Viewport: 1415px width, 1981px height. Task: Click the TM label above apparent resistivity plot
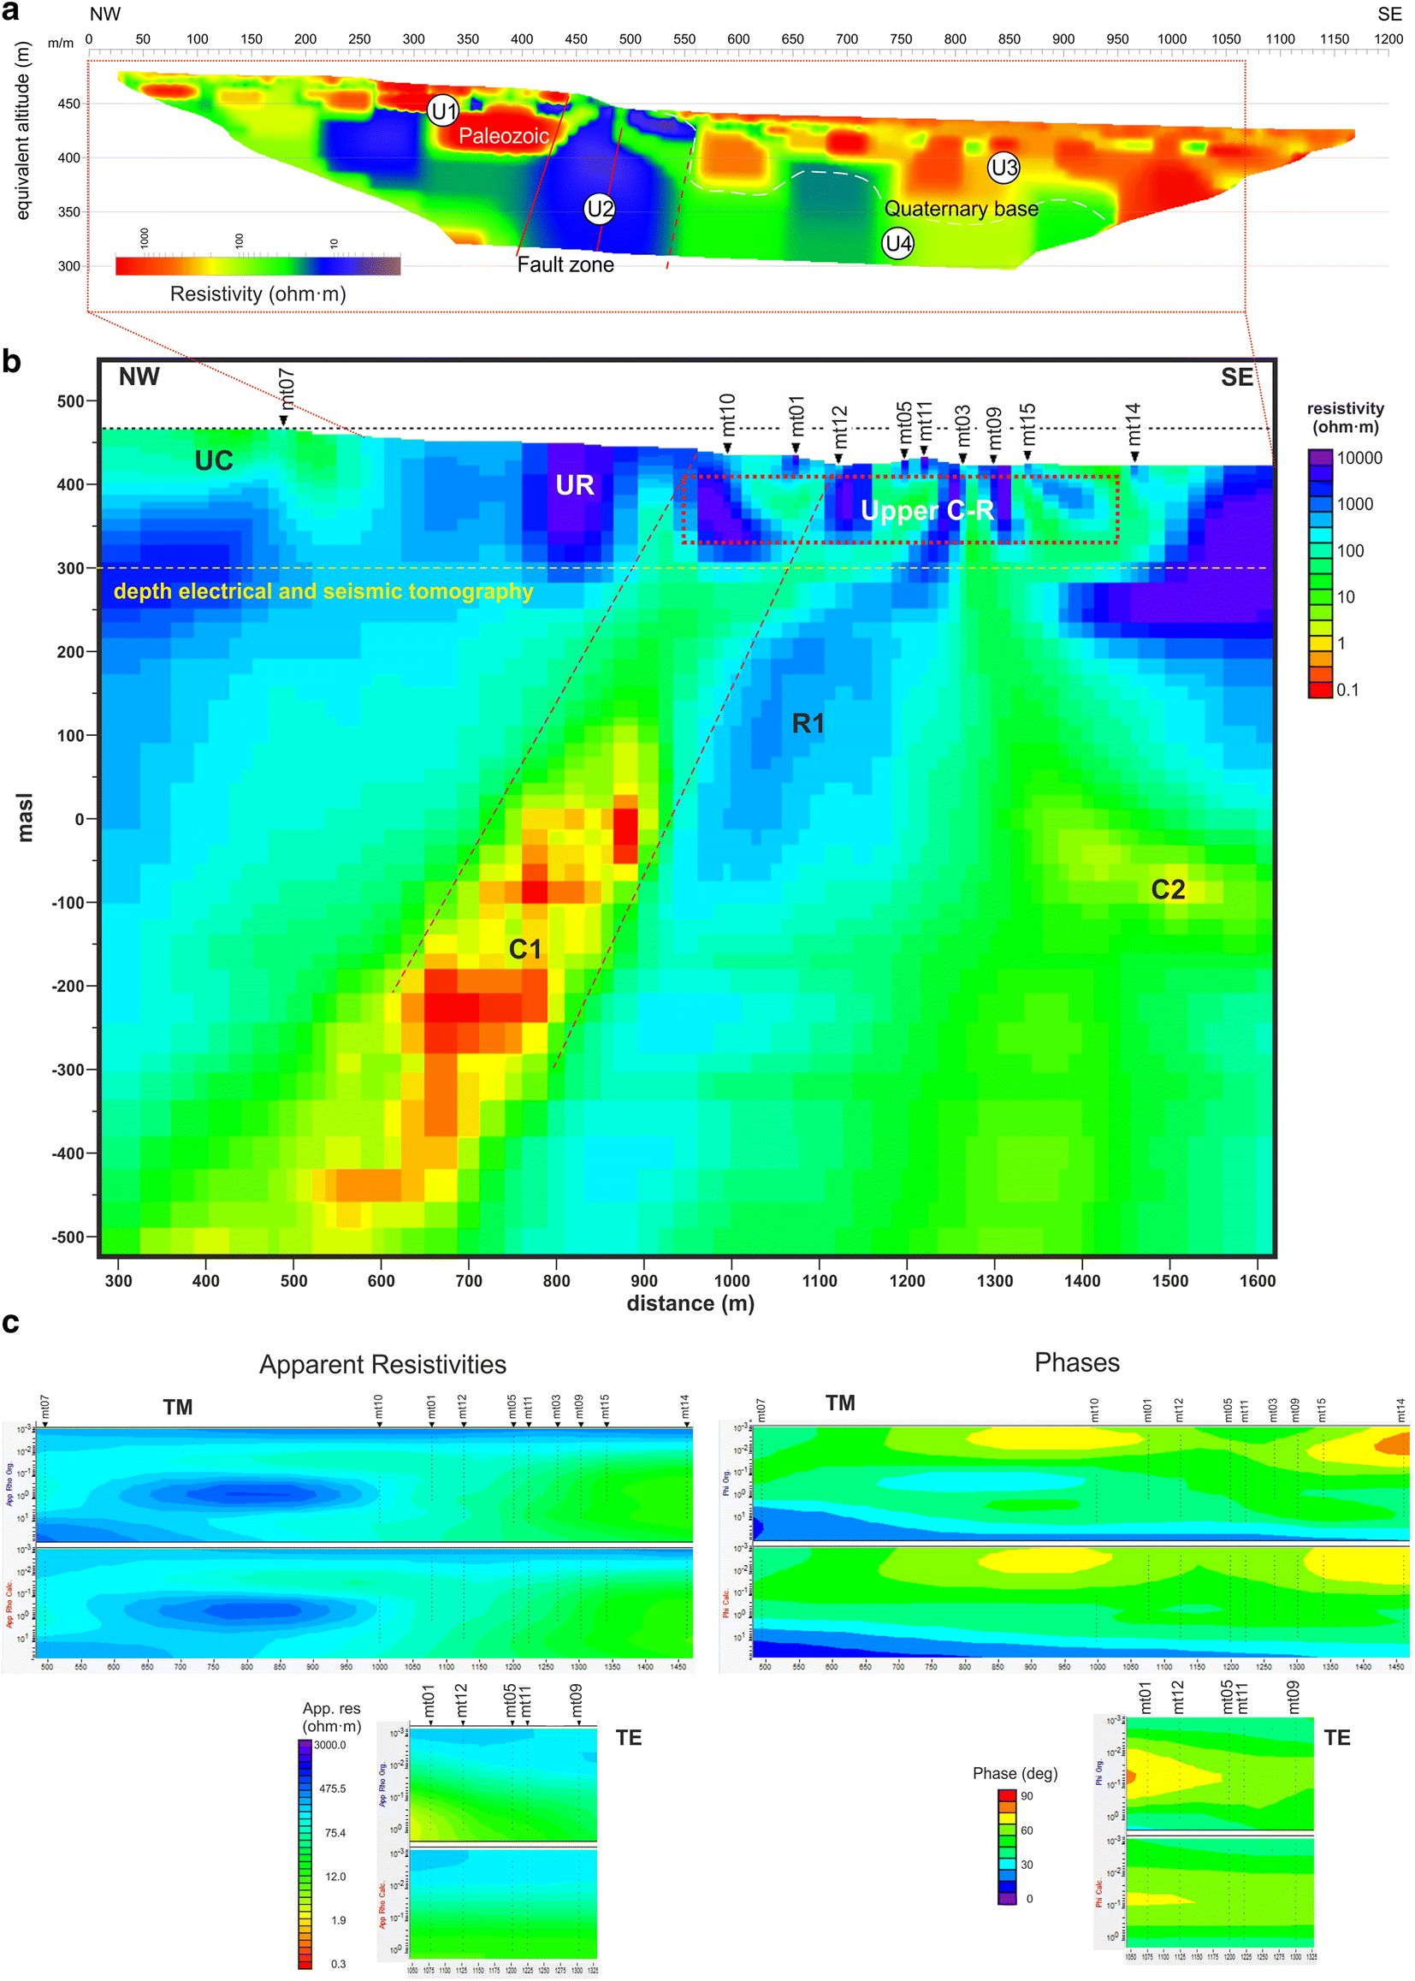pos(178,1408)
